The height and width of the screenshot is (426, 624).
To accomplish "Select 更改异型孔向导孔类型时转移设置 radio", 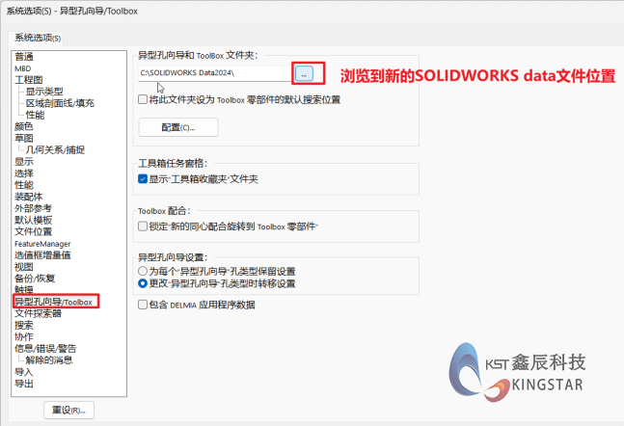I will [143, 283].
